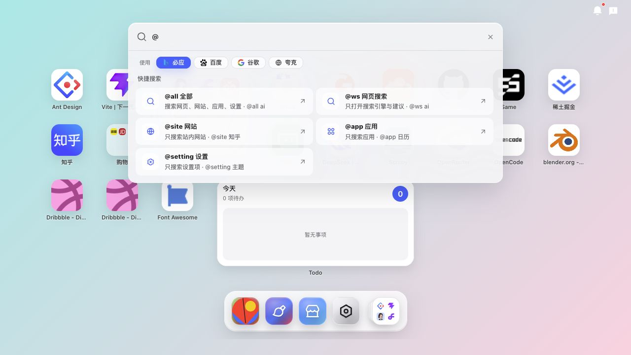Click arrow icon on @site 网站 row

(303, 132)
